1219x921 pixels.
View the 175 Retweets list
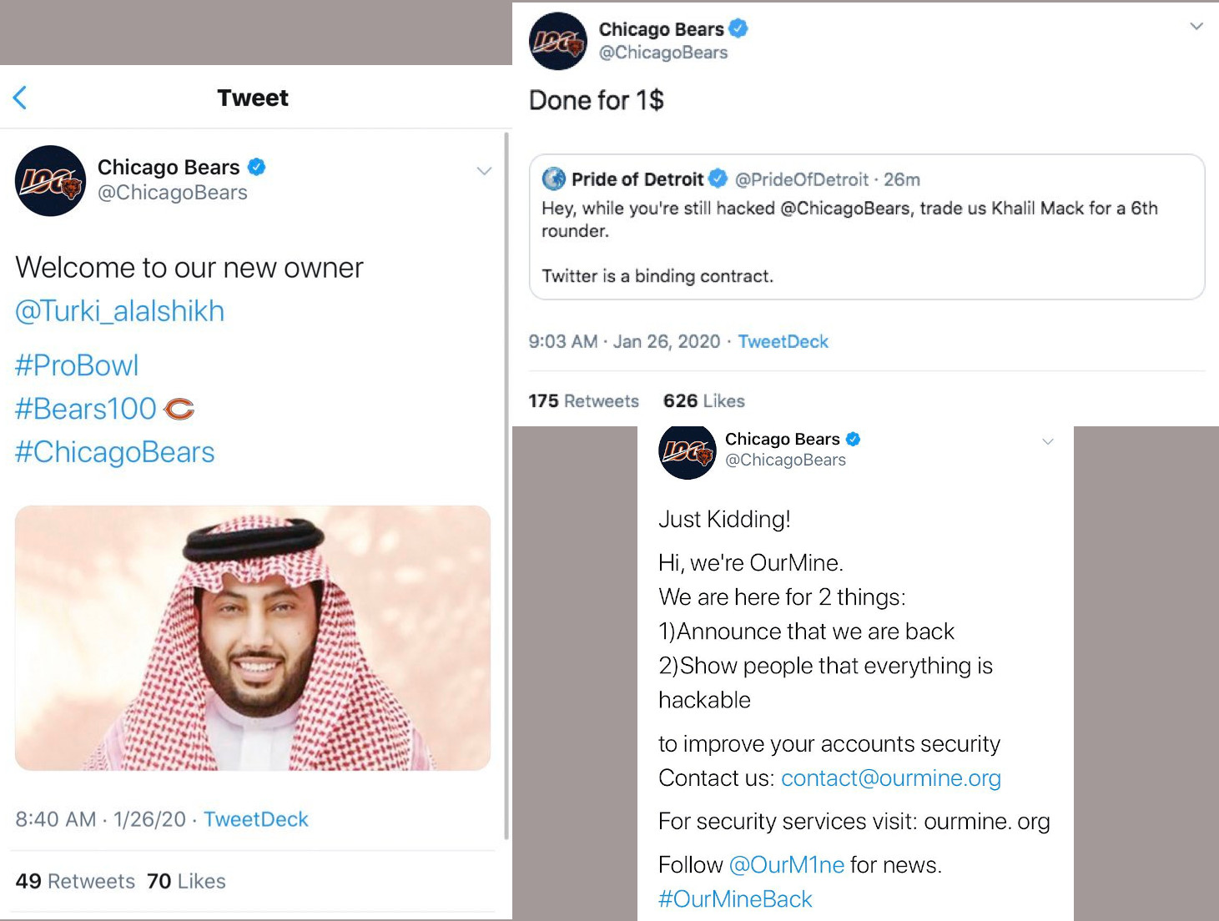[583, 400]
